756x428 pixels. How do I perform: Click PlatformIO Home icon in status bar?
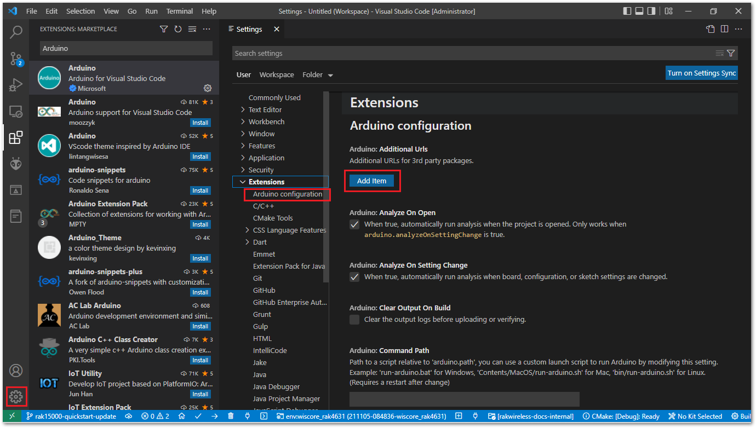click(x=181, y=417)
